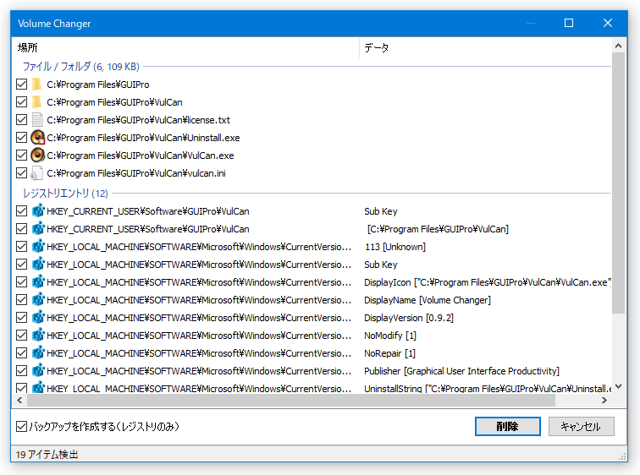Click registry icon of HKEY_LOCAL_MACHINE Sub Key row
Screen dimensions: 640x475
point(38,265)
